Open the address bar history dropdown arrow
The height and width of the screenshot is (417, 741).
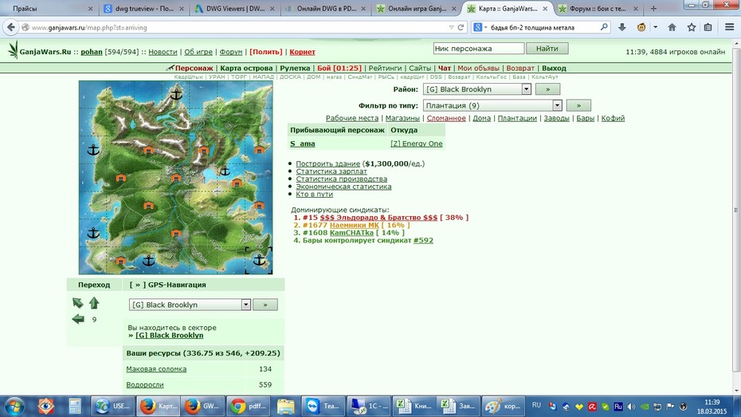pos(451,27)
